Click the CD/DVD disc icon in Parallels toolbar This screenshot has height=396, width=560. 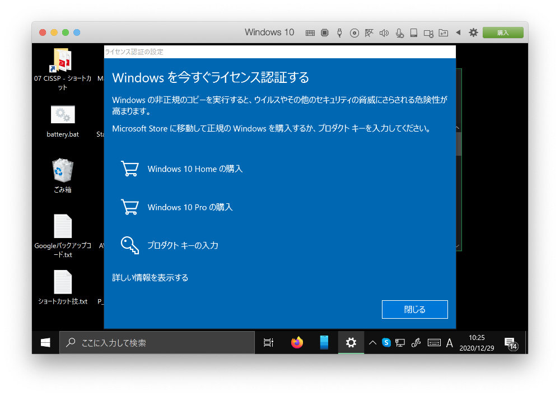[x=354, y=33]
